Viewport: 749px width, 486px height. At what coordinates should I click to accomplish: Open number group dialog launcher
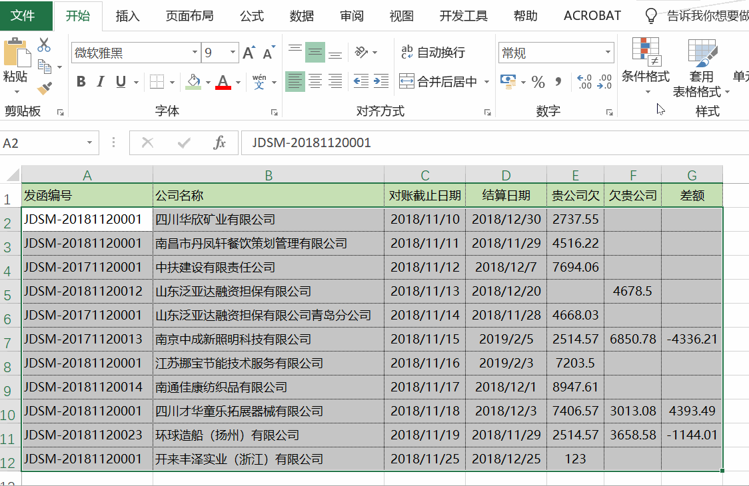pyautogui.click(x=610, y=113)
